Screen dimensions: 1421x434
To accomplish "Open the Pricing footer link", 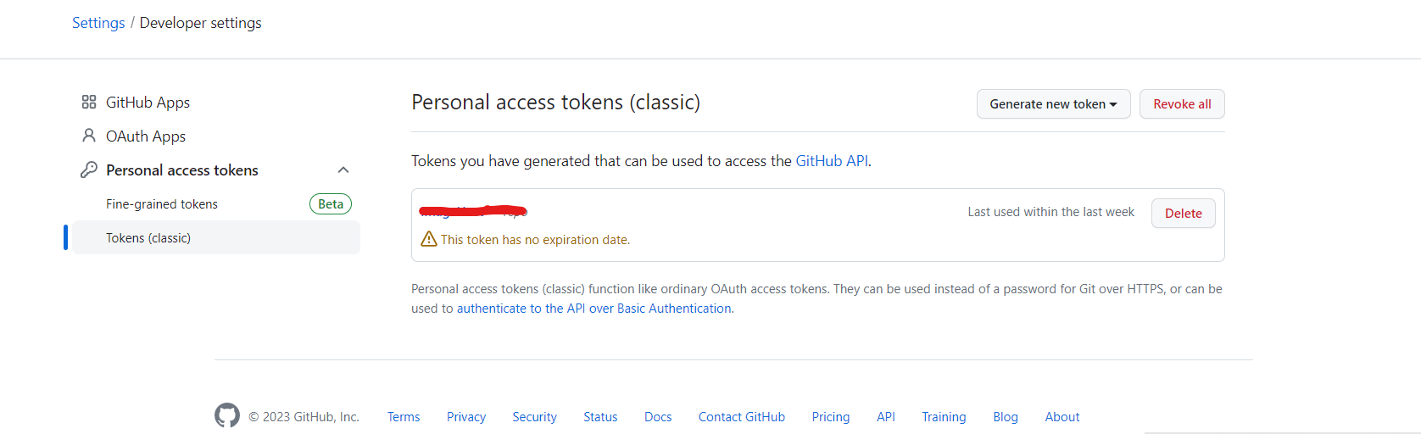I will point(831,417).
